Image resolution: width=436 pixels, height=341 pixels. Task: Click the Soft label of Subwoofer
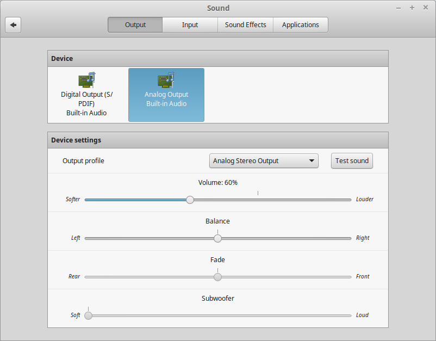click(76, 315)
